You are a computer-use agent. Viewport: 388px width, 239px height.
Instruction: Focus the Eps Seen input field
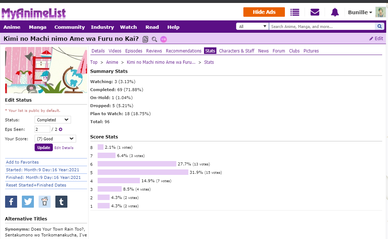pyautogui.click(x=42, y=129)
